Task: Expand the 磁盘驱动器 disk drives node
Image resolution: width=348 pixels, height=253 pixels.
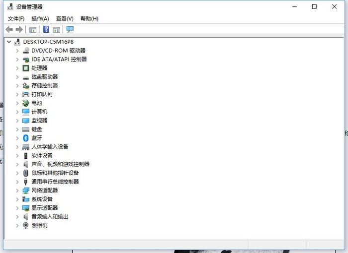Action: tap(17, 77)
